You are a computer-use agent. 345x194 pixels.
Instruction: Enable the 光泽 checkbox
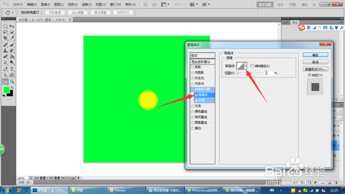193,106
